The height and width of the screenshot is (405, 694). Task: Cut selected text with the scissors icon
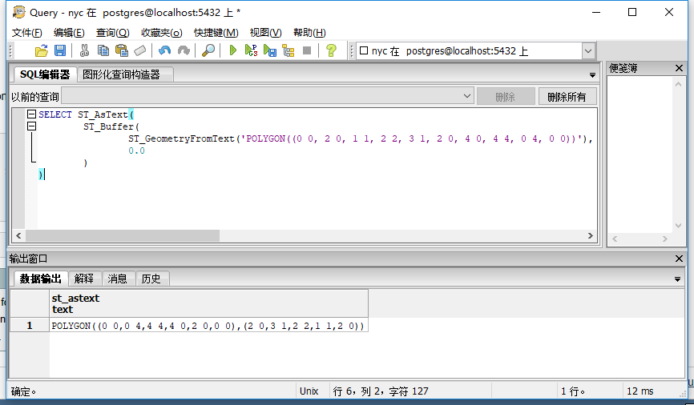84,51
